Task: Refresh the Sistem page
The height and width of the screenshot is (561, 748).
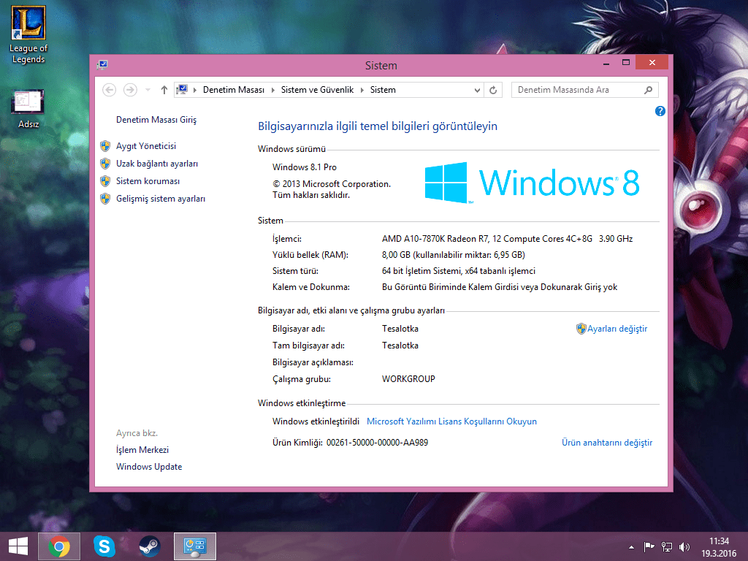Action: coord(493,90)
